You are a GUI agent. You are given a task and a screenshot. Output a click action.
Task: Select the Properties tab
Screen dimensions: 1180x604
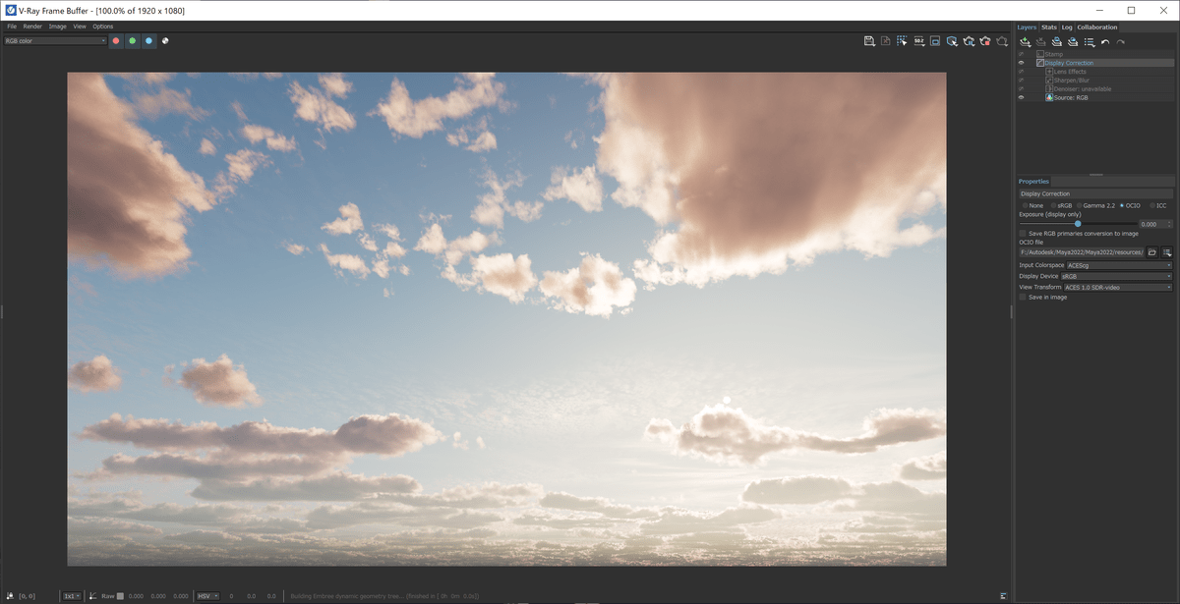[x=1033, y=182]
